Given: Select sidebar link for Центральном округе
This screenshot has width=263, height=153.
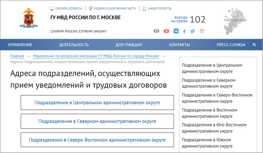Looking at the screenshot, I should click(212, 68).
